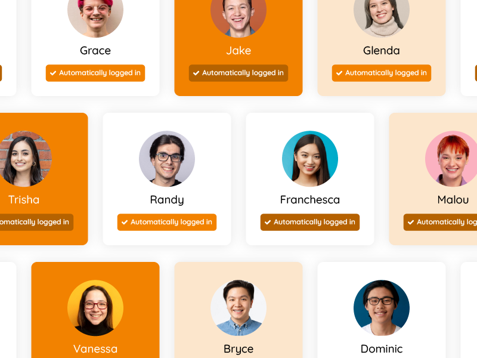Select Franchesca's profile photo

tap(310, 159)
